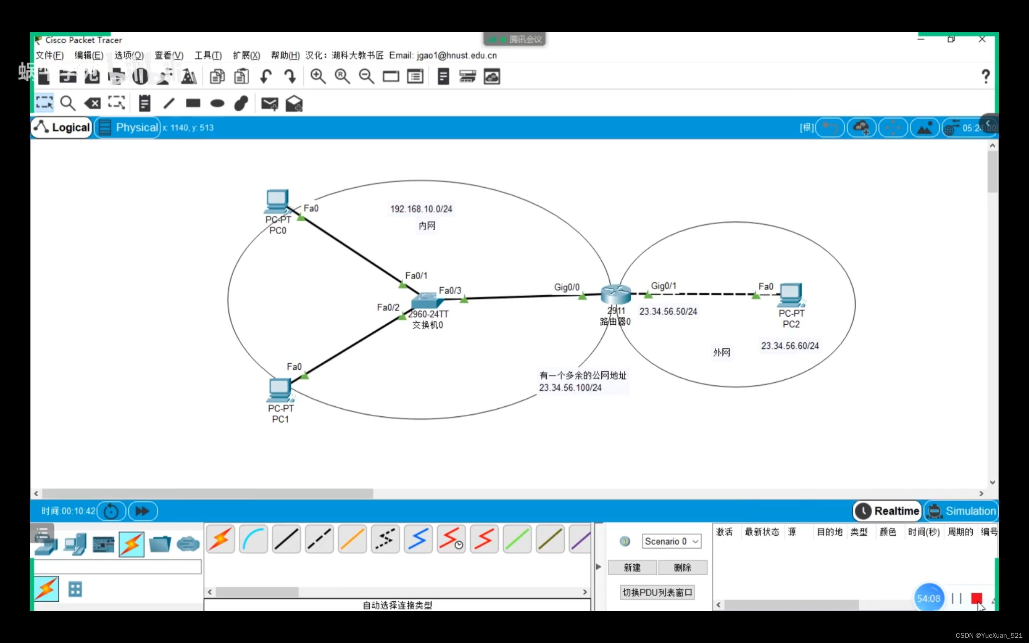
Task: Click the Fast Forward Time button
Action: (142, 511)
